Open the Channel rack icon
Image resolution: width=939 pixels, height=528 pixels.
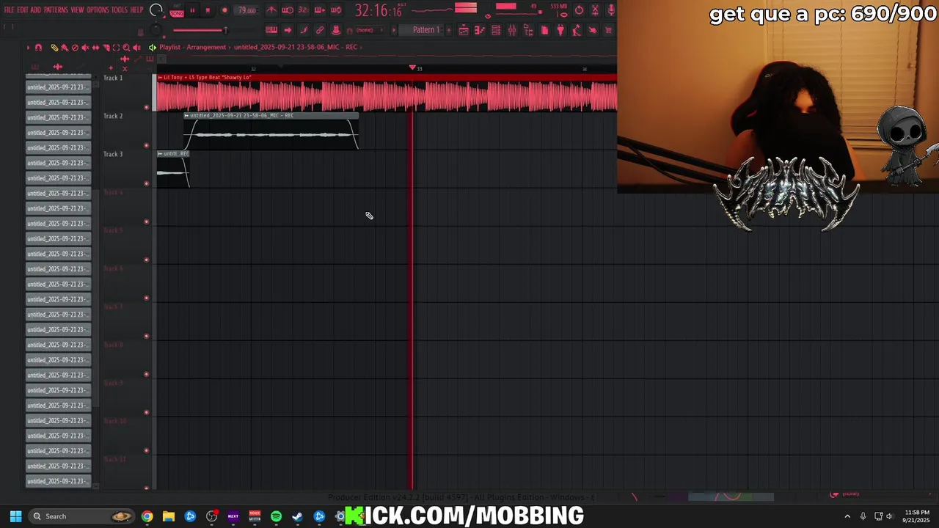pos(496,30)
